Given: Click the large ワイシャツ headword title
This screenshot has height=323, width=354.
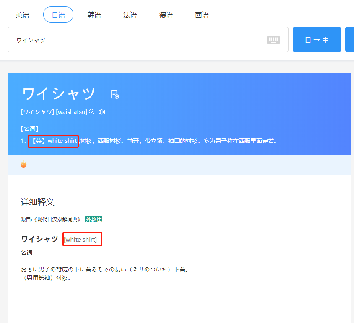Looking at the screenshot, I should click(59, 94).
